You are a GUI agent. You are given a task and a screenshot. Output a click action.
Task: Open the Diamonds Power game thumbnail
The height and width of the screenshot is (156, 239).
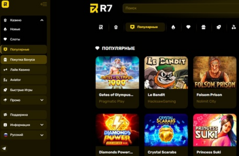pyautogui.click(x=117, y=130)
